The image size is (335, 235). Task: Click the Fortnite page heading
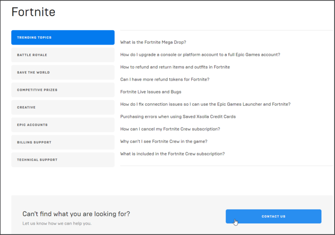(33, 12)
